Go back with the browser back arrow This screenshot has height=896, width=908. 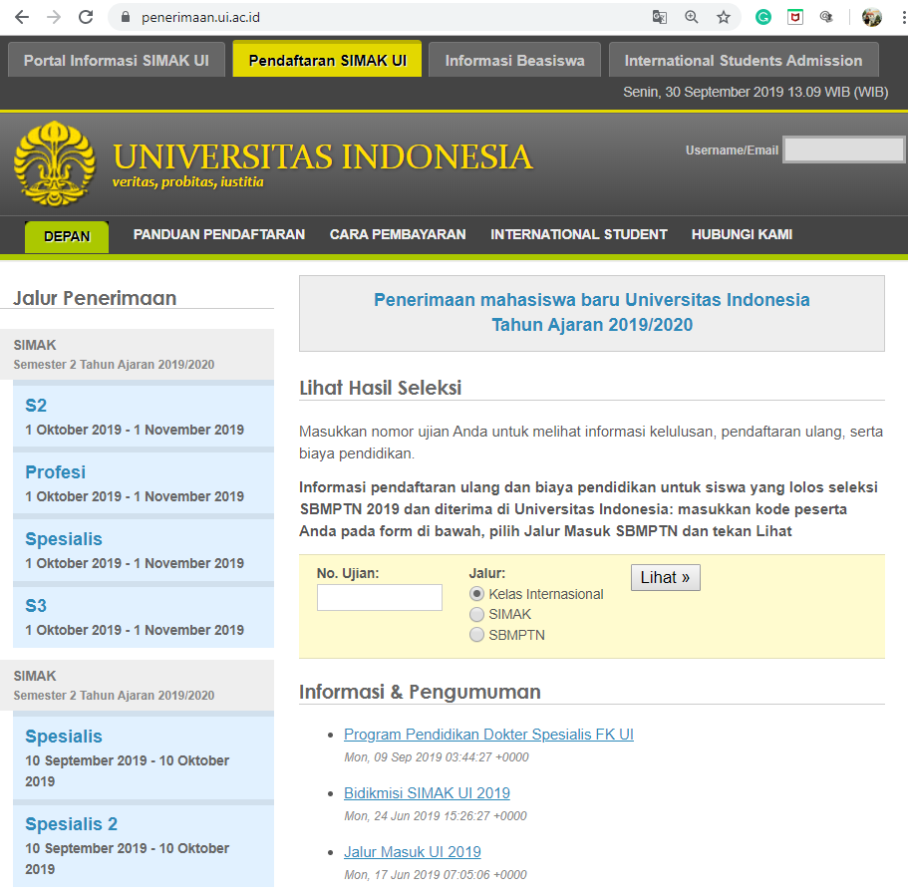22,17
